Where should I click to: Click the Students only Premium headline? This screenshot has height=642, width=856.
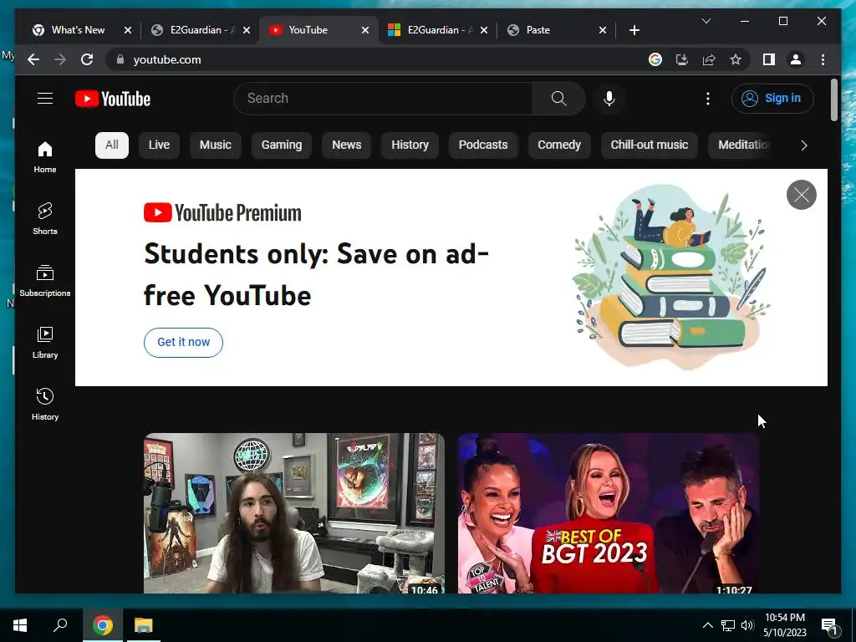tap(317, 274)
